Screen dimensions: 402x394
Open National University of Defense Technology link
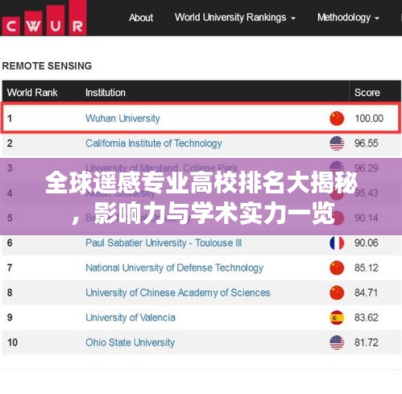(x=174, y=268)
